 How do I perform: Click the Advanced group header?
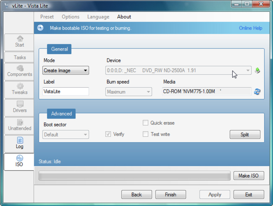61,114
